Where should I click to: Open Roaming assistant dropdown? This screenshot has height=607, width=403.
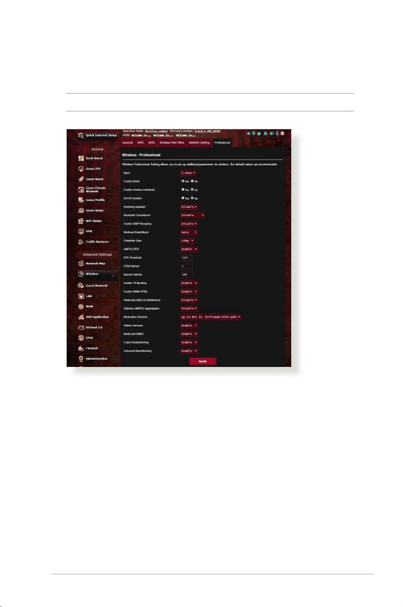tap(189, 207)
